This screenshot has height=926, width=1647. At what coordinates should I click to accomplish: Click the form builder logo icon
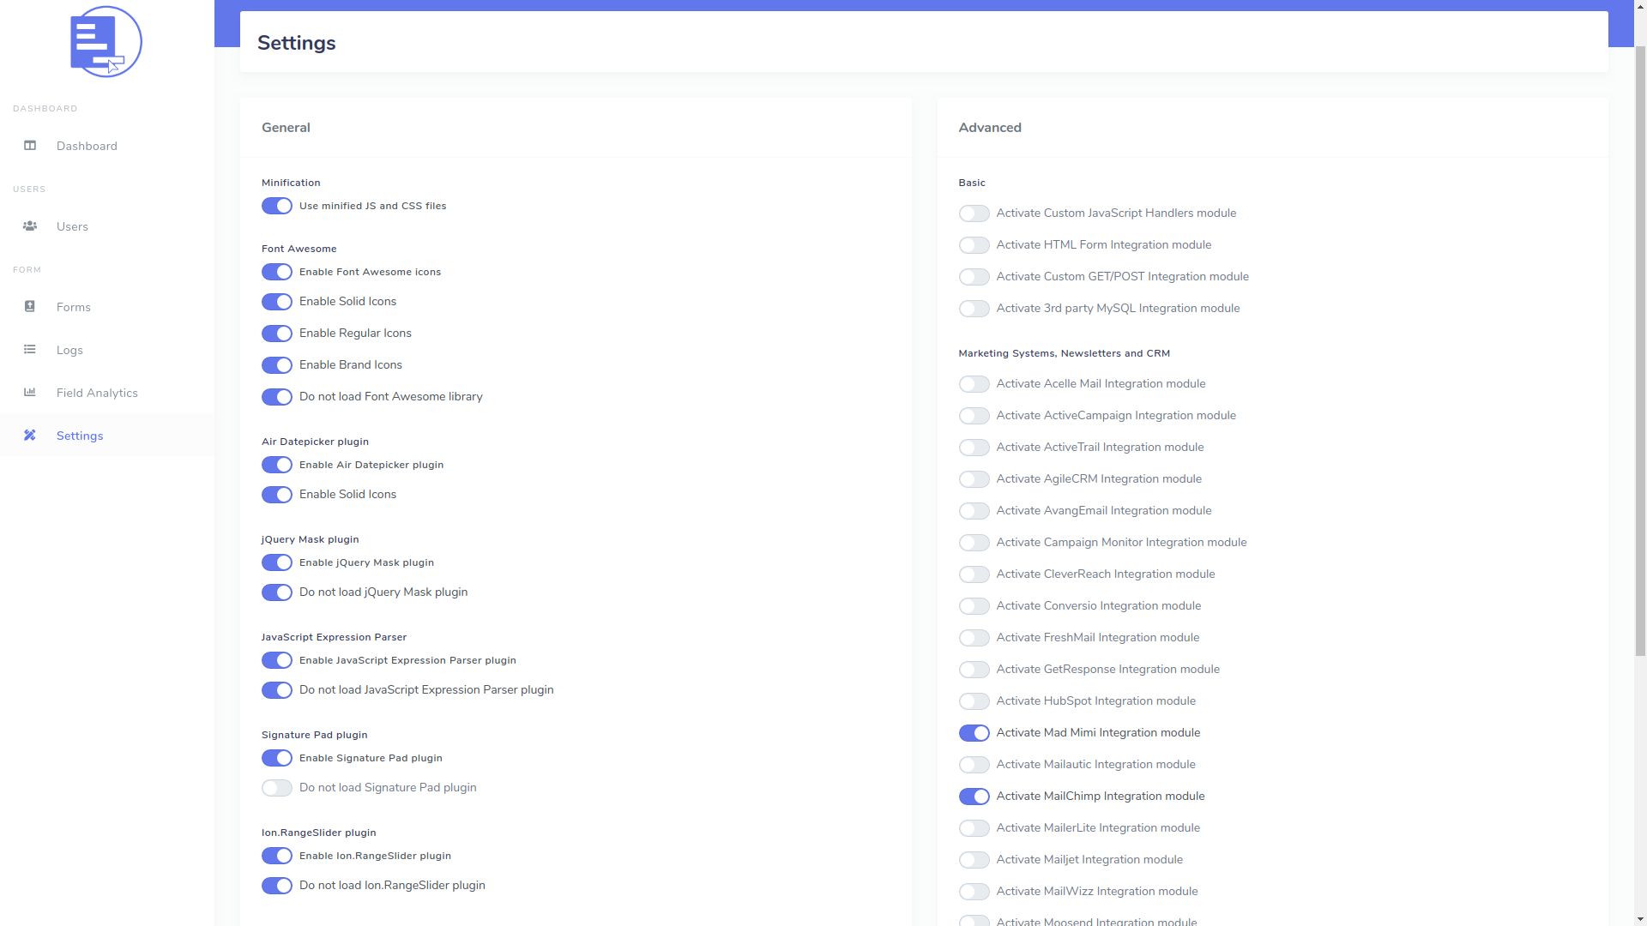pyautogui.click(x=106, y=42)
